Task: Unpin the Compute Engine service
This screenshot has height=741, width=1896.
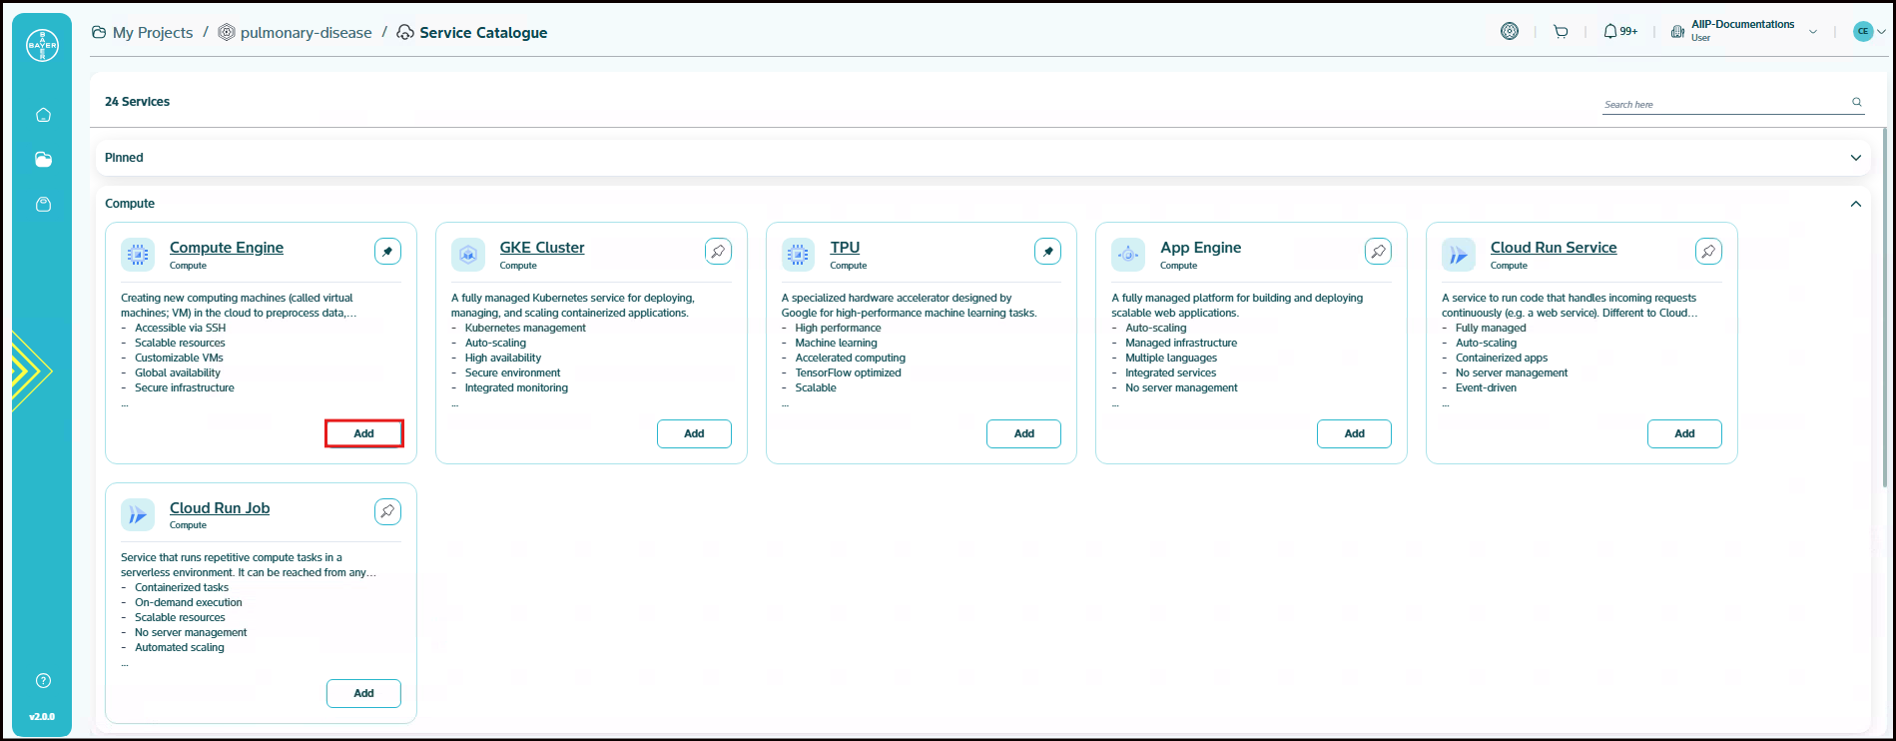Action: (x=387, y=252)
